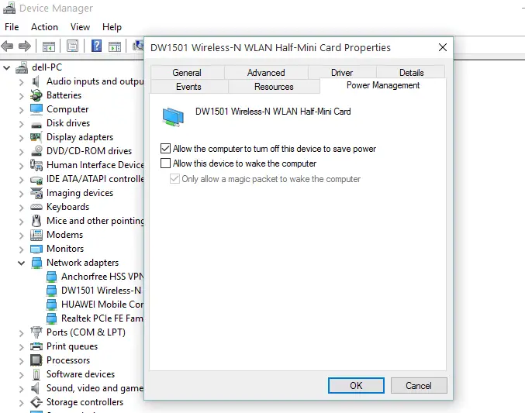
Task: Expand the Disk drives category
Action: [x=21, y=123]
